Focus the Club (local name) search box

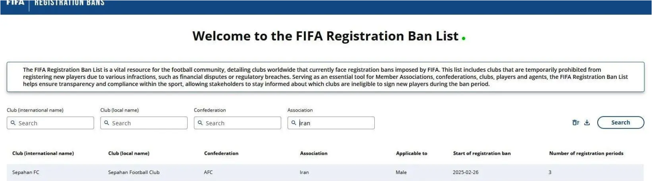[x=147, y=123]
